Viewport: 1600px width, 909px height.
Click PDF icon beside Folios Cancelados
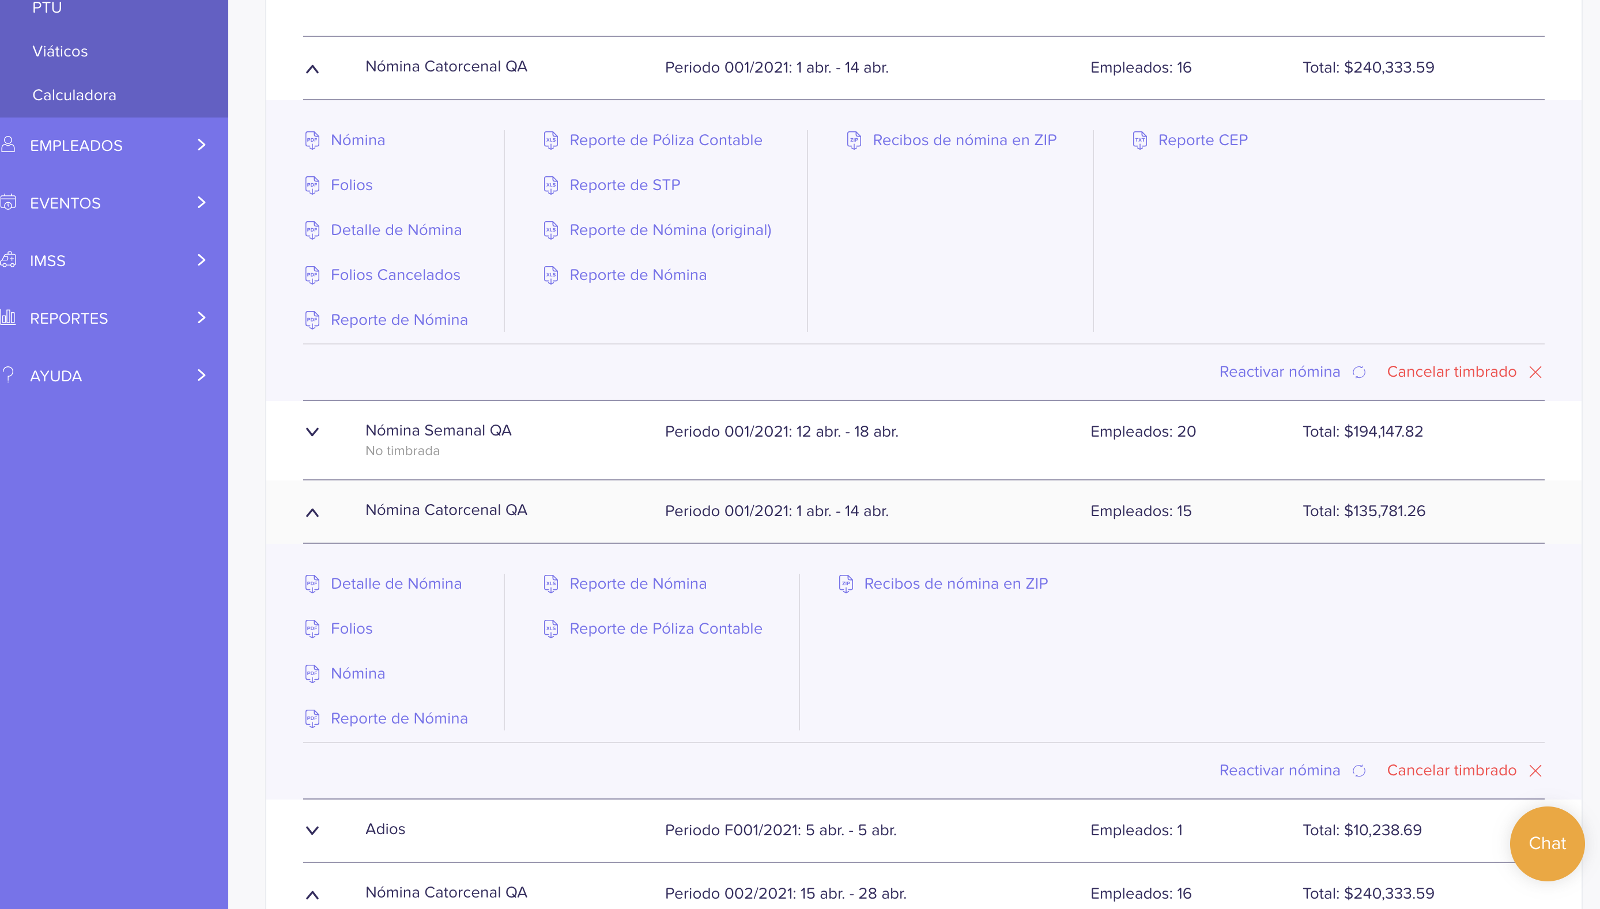pyautogui.click(x=312, y=275)
